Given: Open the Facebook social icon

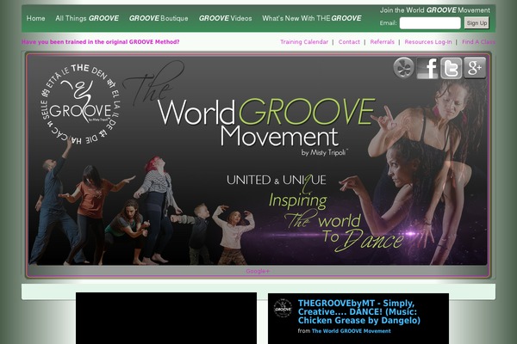Looking at the screenshot, I should coord(427,68).
